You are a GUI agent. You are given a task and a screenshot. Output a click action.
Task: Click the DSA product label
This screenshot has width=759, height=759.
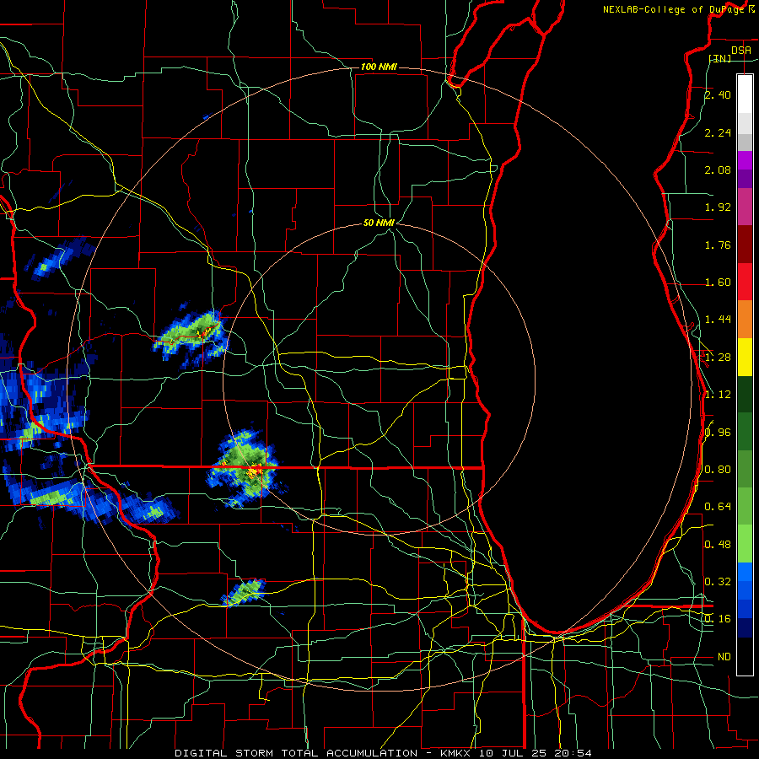[741, 51]
